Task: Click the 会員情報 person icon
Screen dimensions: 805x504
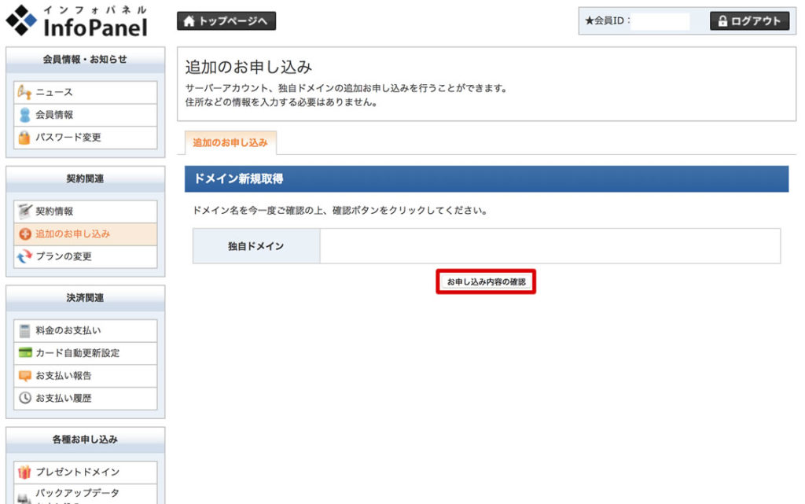Action: click(x=24, y=115)
